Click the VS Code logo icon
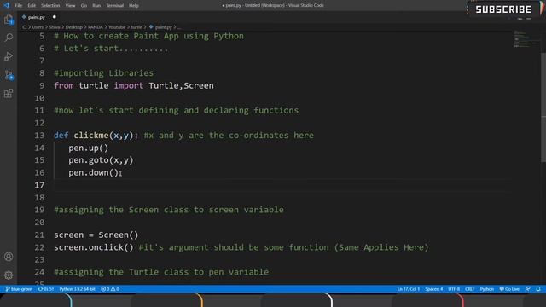Image resolution: width=546 pixels, height=307 pixels. tap(6, 5)
